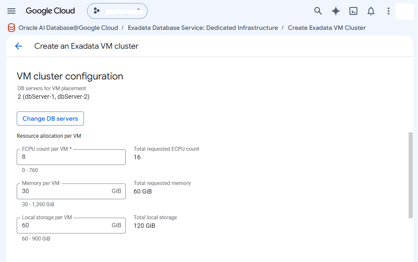Click the search magnifier icon
Viewport: 418px width, 262px height.
(x=318, y=11)
